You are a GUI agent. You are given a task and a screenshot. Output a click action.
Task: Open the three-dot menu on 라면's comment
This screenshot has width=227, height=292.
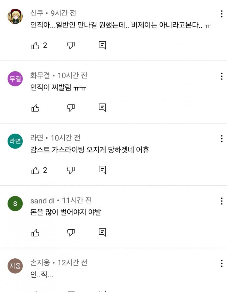222,139
